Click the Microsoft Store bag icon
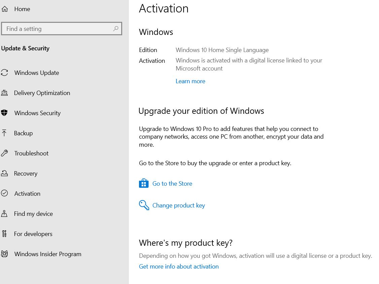The width and height of the screenshot is (379, 284). point(144,183)
